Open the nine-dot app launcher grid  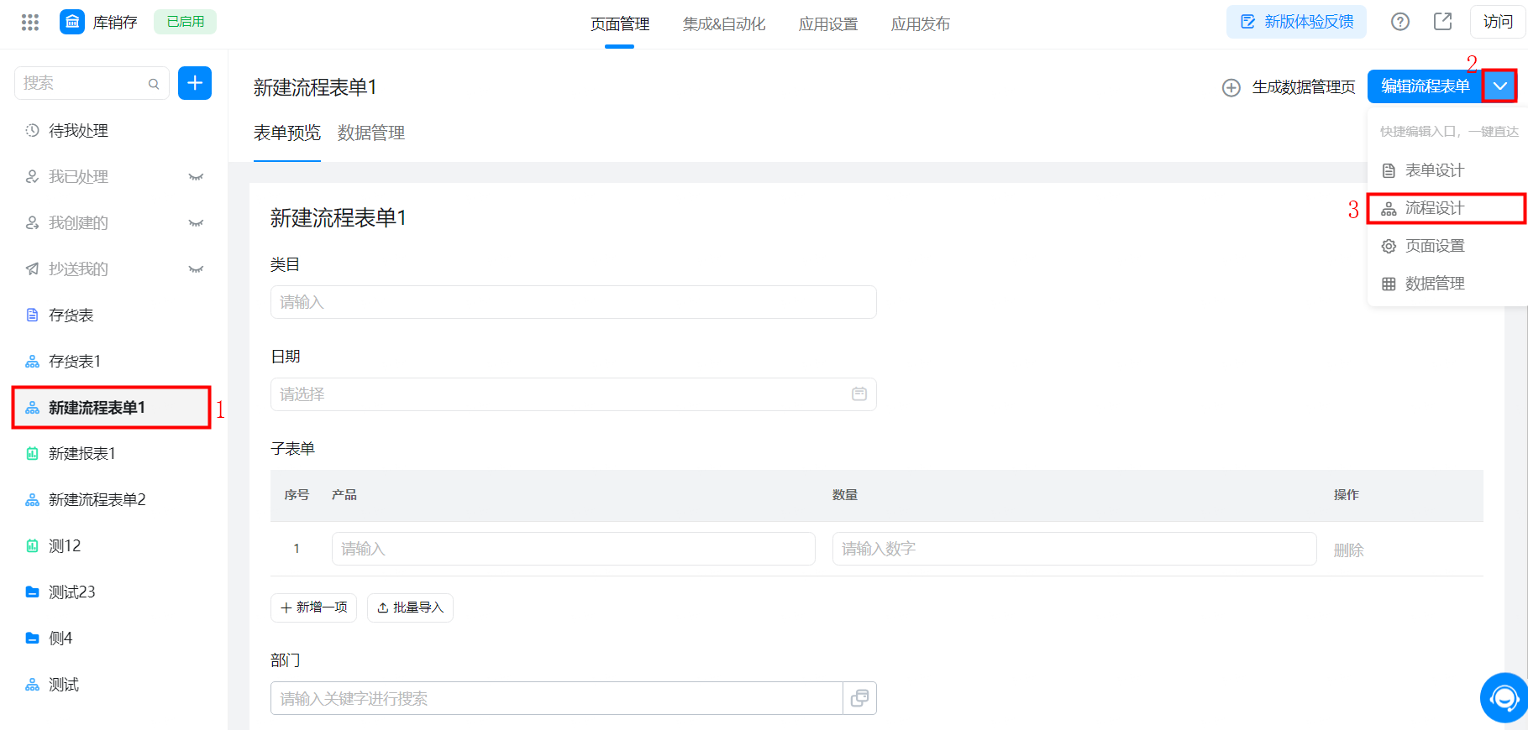tap(30, 23)
